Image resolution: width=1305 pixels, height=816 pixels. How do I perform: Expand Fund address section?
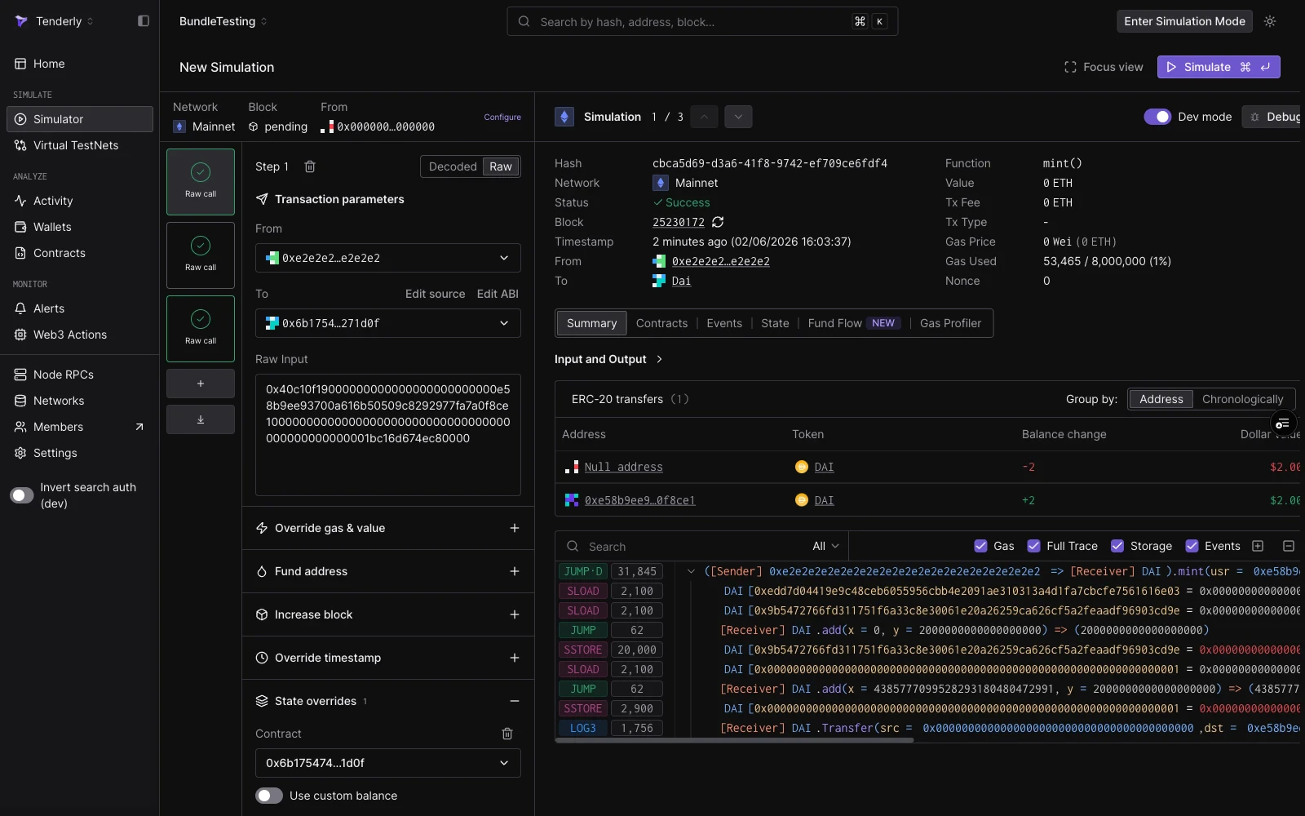coord(388,571)
